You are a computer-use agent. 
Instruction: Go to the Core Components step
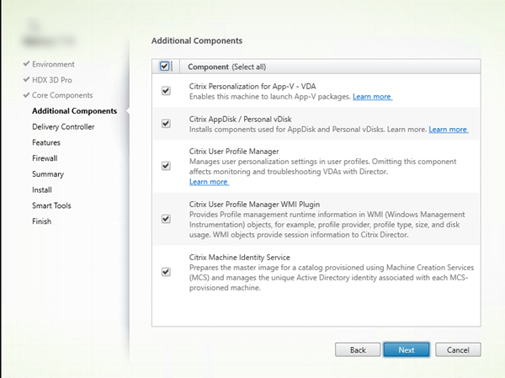[62, 95]
